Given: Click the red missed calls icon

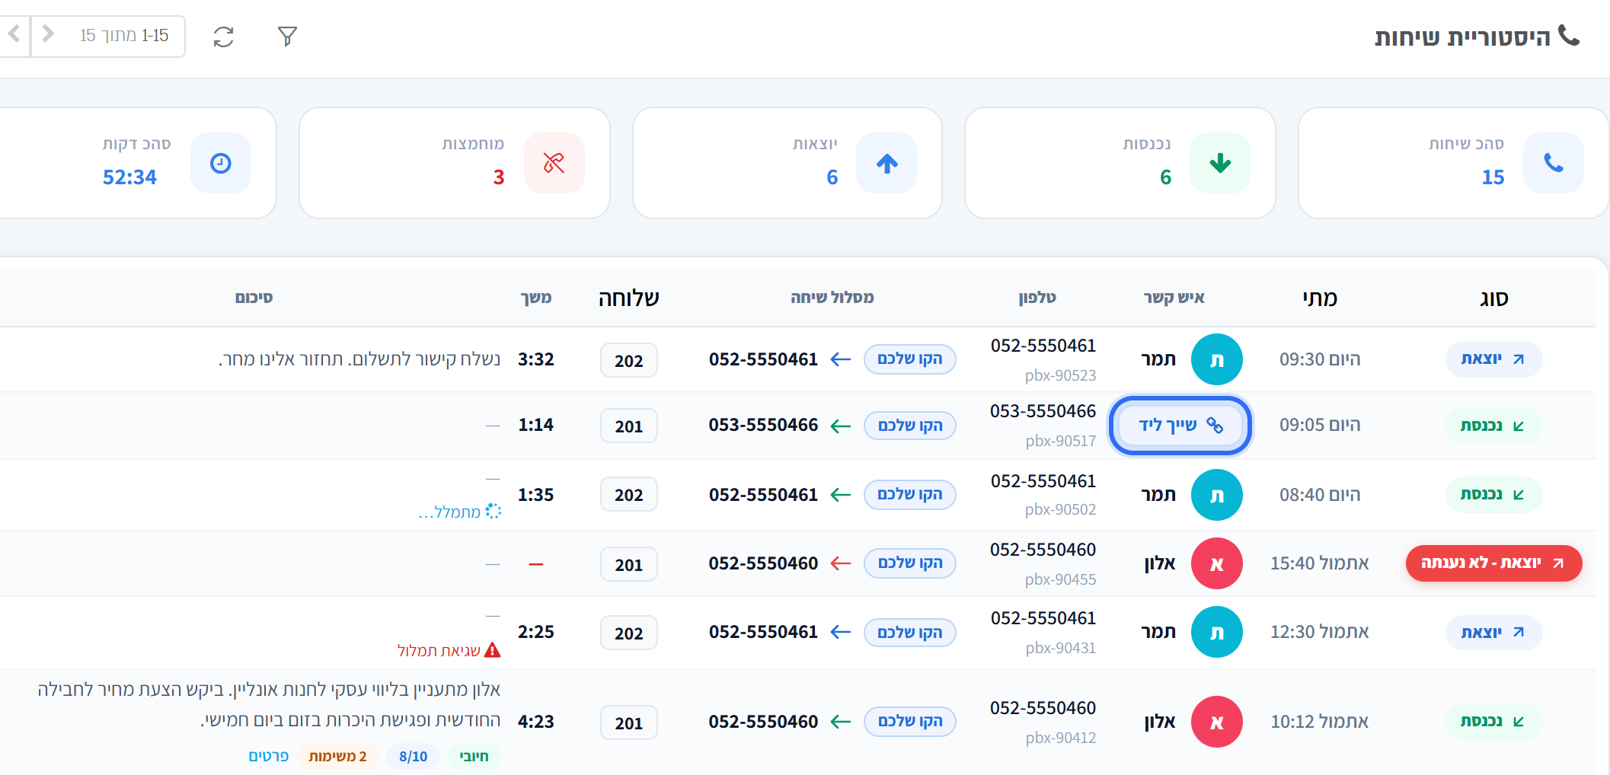Looking at the screenshot, I should coord(554,163).
